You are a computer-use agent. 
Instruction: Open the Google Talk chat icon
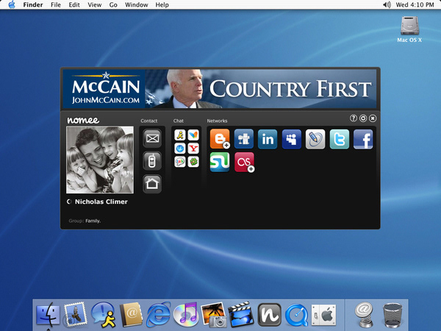[180, 162]
